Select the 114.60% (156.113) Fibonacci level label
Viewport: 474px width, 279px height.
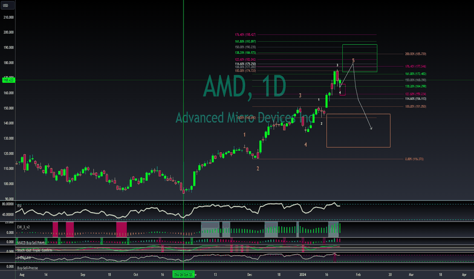(x=416, y=99)
